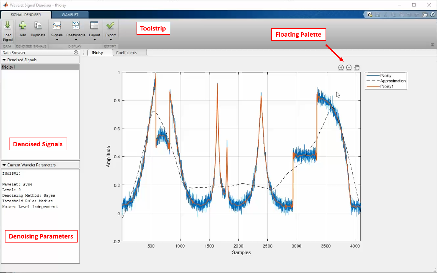Click the zoom out plot tool
The height and width of the screenshot is (273, 437).
click(349, 68)
